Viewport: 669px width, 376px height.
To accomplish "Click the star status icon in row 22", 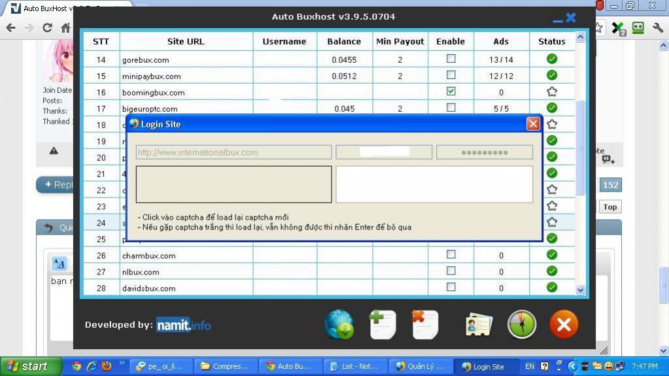I will point(552,190).
